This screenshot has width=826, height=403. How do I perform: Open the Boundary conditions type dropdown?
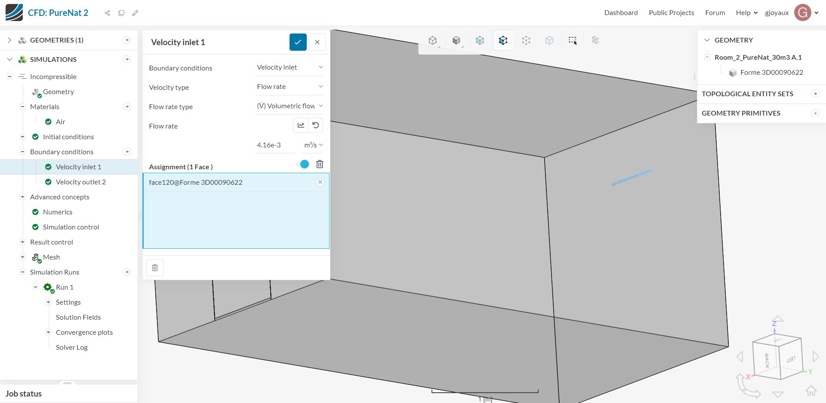[x=289, y=67]
